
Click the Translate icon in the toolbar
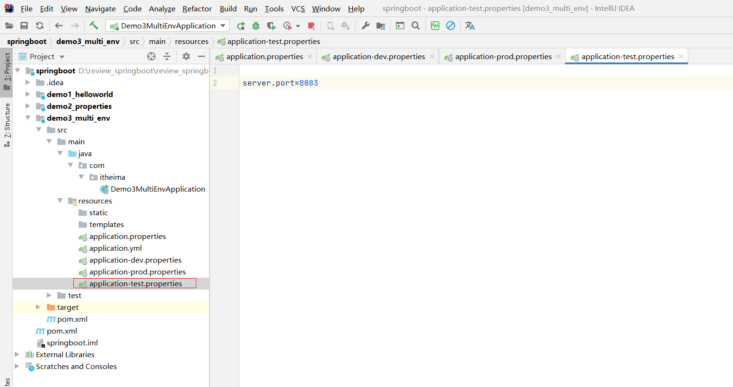(470, 26)
